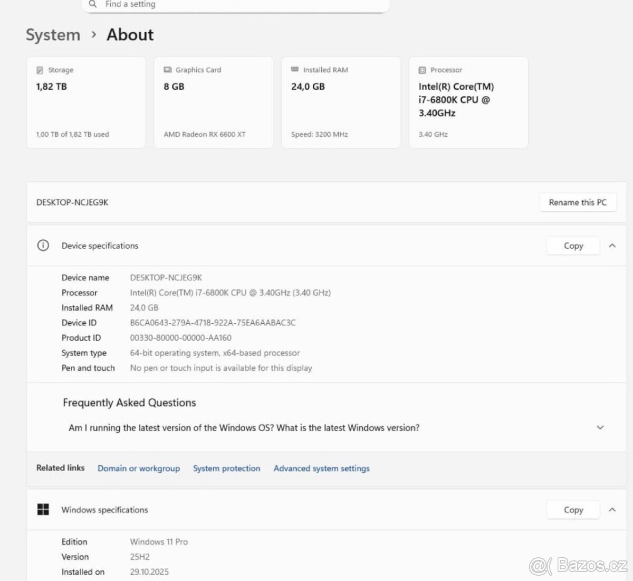Click the Storage card icon

pyautogui.click(x=40, y=70)
